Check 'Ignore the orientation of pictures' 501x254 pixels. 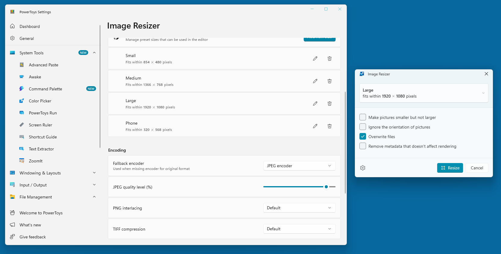(363, 127)
